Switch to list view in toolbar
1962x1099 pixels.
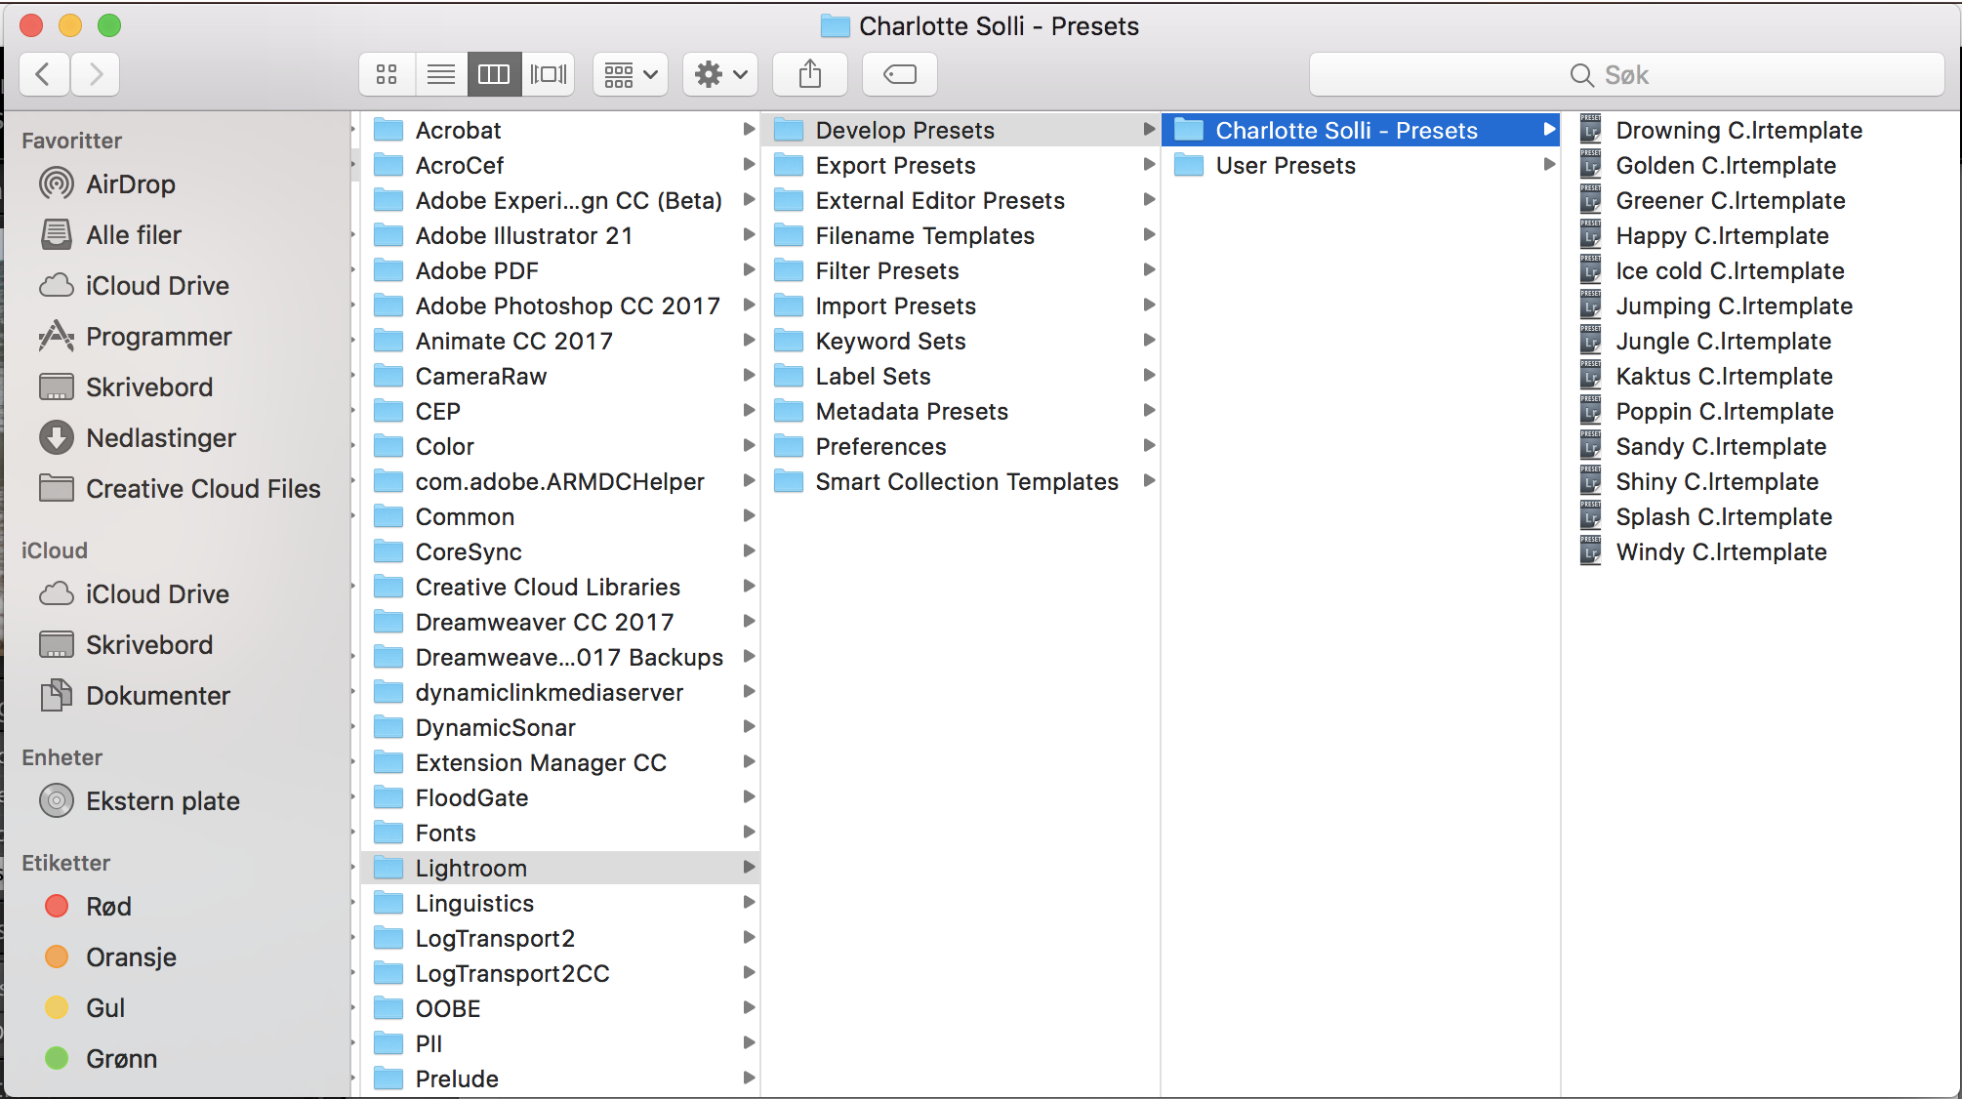441,74
